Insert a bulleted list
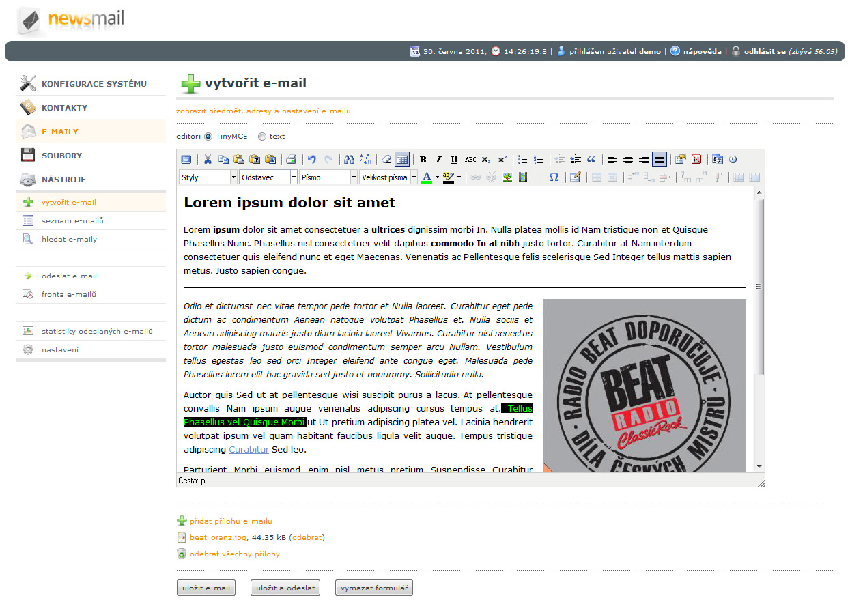 [x=522, y=160]
